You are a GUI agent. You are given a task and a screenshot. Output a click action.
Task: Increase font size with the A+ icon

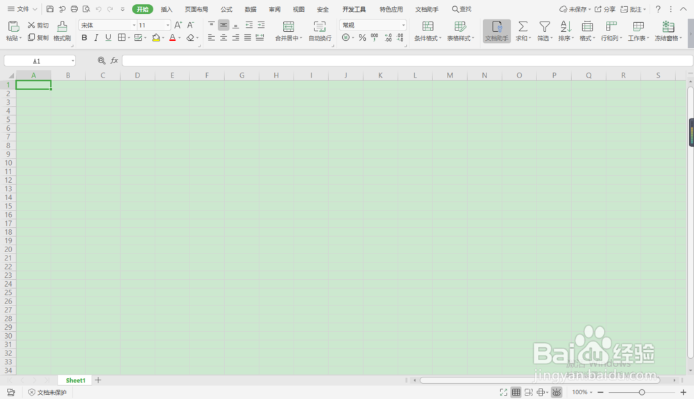tap(178, 25)
